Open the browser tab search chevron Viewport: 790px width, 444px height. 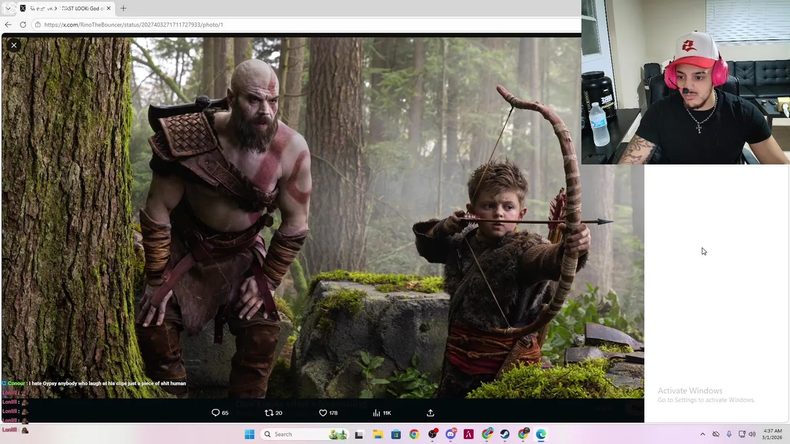[x=7, y=8]
